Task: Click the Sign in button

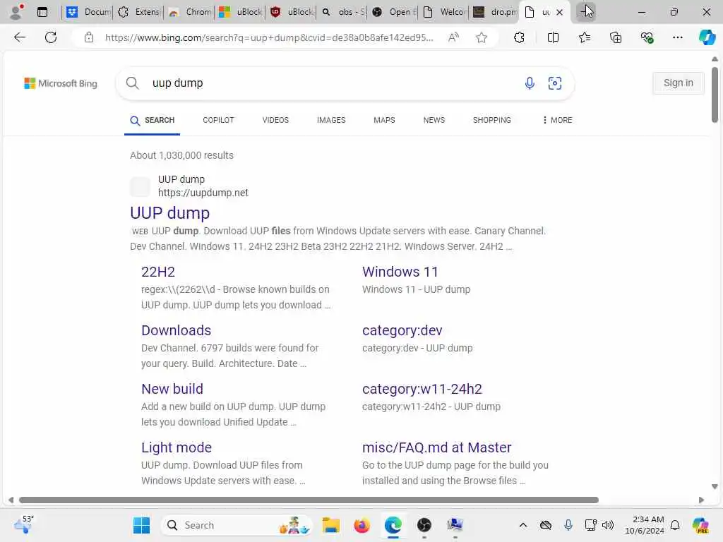Action: pos(679,83)
